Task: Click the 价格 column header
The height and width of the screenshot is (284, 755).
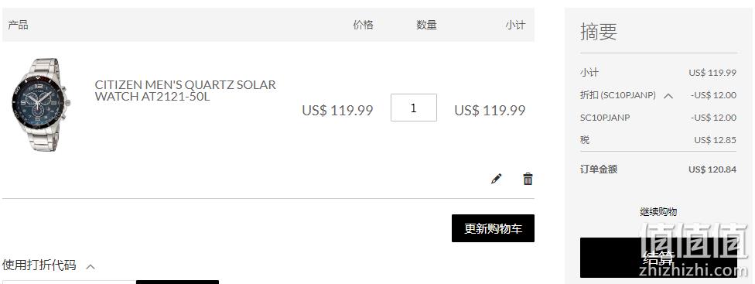Action: point(363,25)
